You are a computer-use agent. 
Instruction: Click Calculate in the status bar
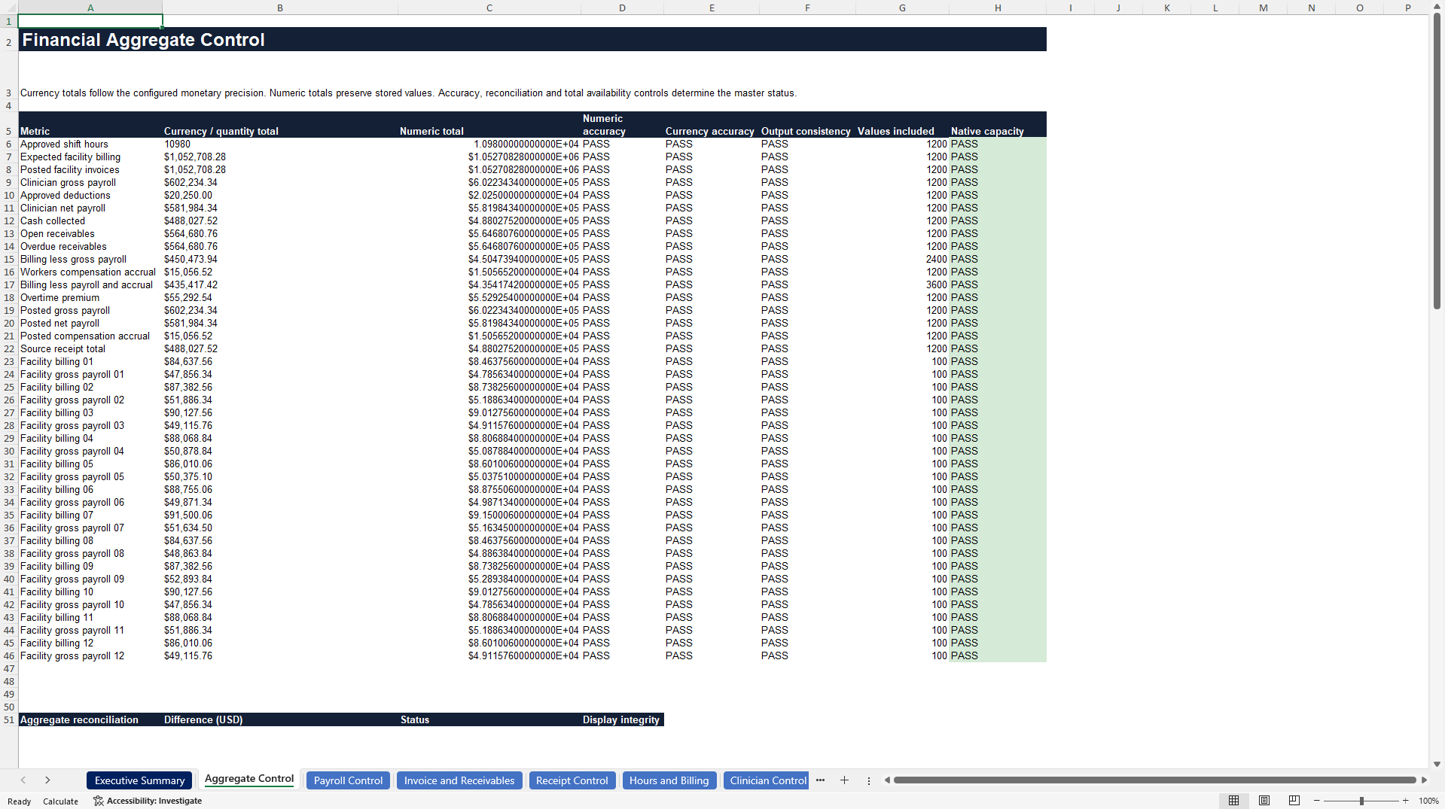[60, 801]
